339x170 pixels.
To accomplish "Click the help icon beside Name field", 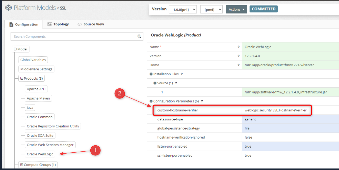I will click(238, 47).
